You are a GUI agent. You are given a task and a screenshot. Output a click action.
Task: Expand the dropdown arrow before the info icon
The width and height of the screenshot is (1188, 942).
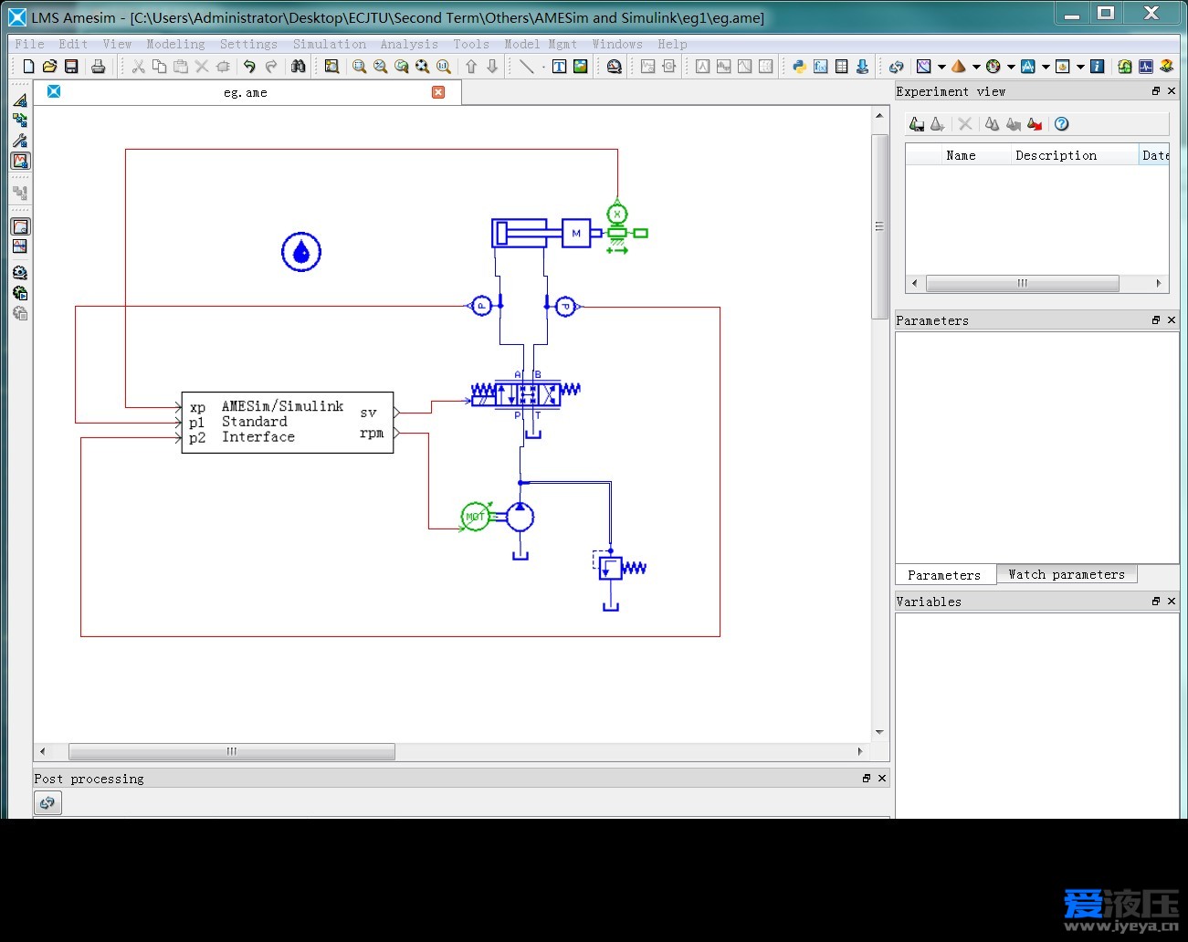pos(1080,67)
